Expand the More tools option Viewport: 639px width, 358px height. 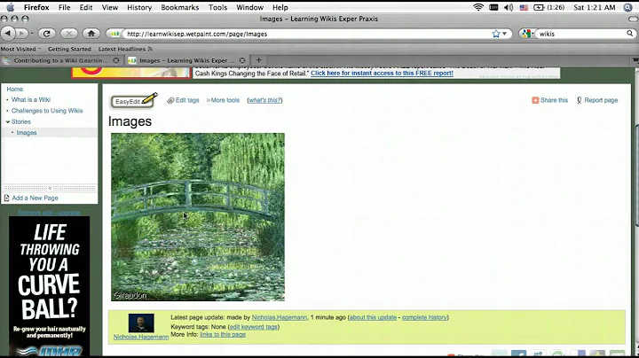(x=223, y=100)
